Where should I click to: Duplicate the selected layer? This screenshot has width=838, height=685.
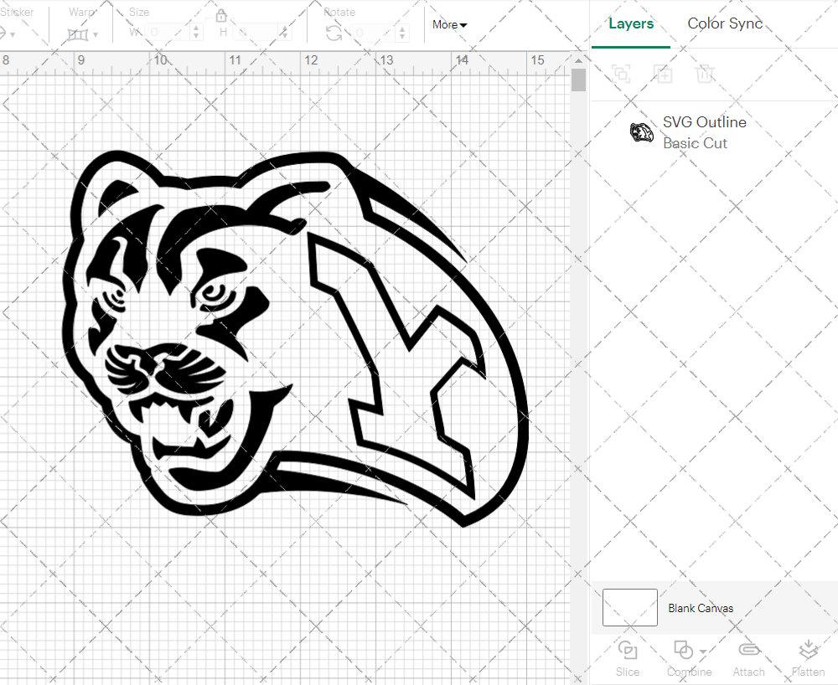[x=664, y=74]
